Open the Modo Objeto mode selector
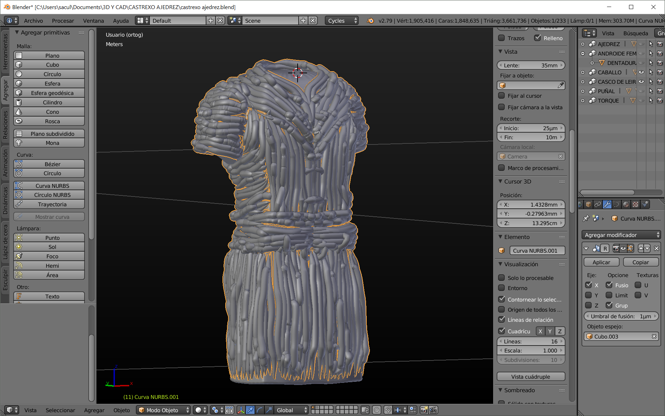The image size is (665, 416). [x=163, y=410]
